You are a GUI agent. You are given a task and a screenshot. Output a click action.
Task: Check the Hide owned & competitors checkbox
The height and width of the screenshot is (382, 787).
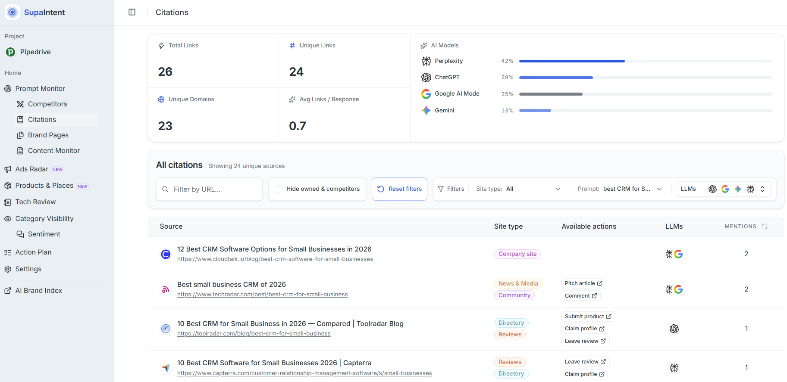coord(279,189)
